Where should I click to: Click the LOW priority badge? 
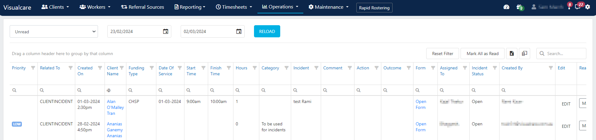tap(17, 124)
